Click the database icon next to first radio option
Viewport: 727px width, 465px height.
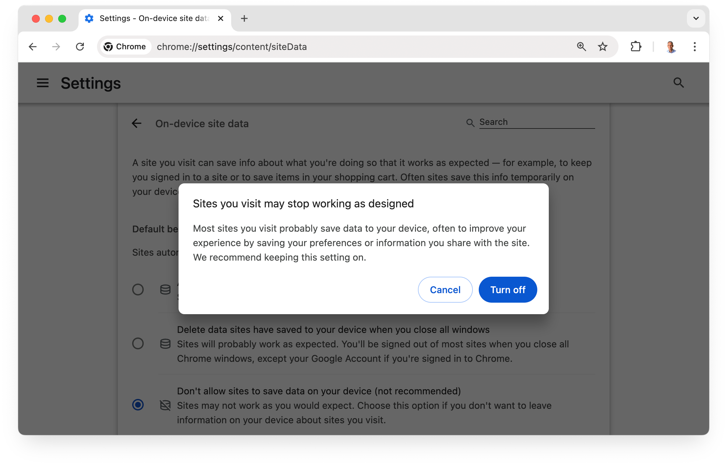166,289
